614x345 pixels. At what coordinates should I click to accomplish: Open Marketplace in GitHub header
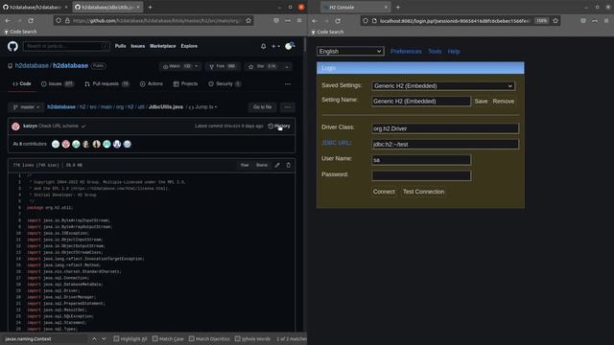[x=162, y=46]
